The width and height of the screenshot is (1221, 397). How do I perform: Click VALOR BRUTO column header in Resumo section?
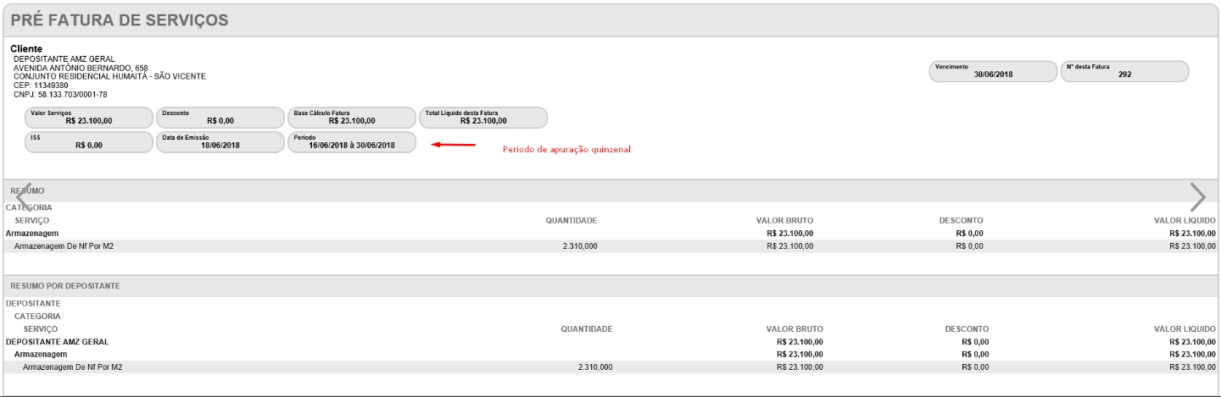click(x=785, y=220)
